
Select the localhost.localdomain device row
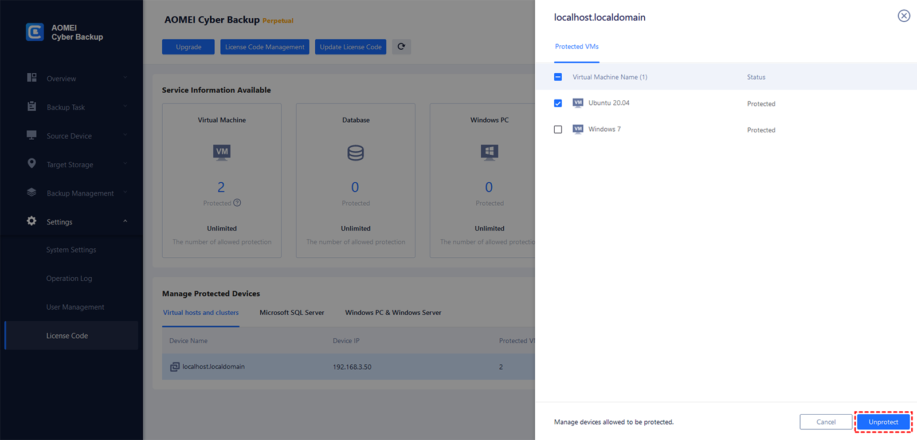[344, 367]
